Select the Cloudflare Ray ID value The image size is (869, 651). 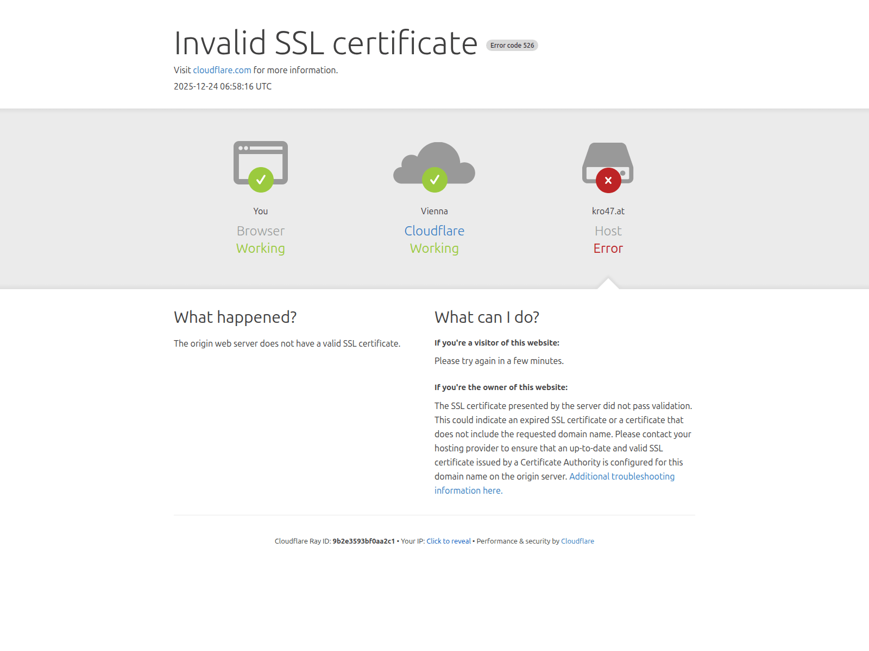click(x=364, y=541)
